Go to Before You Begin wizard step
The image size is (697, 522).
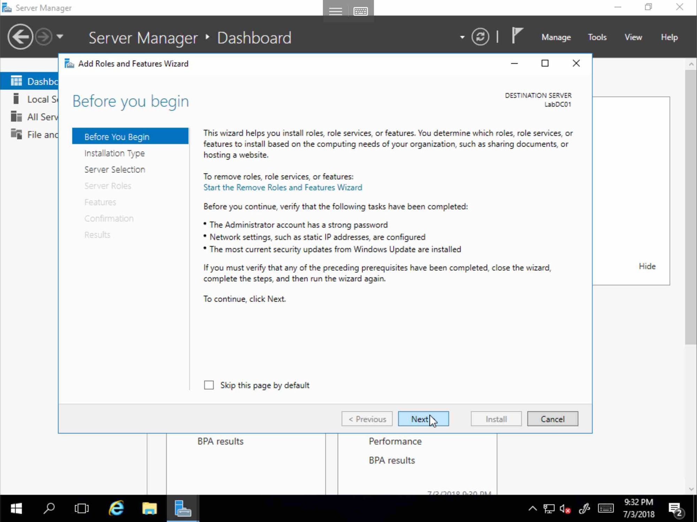[x=130, y=137]
